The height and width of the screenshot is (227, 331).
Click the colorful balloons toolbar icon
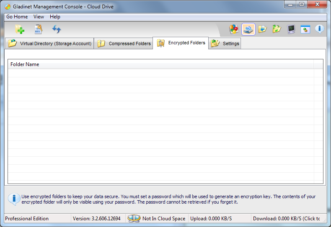234,29
